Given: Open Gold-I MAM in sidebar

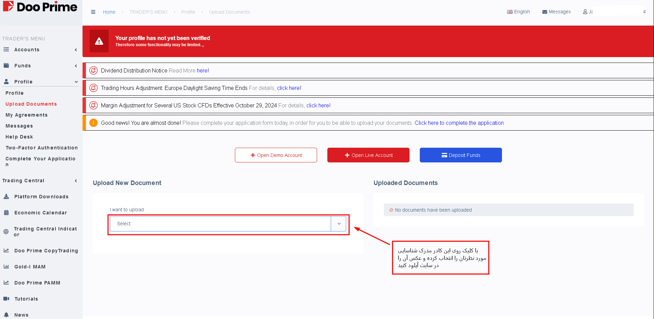Looking at the screenshot, I should click(30, 267).
